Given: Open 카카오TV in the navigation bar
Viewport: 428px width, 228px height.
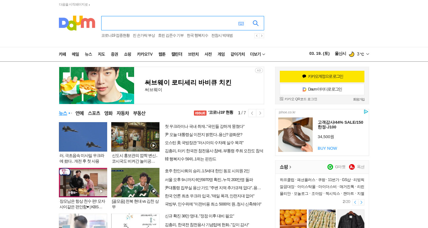Looking at the screenshot, I should (145, 54).
